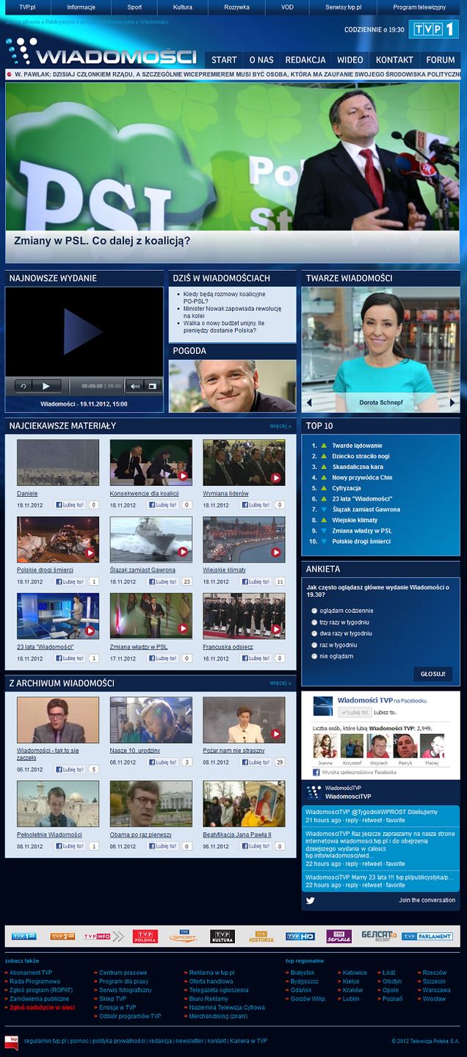The height and width of the screenshot is (1057, 467).
Task: Open 'Minister Nowak zapowiada rewolucję na kolei'
Action: point(232,313)
